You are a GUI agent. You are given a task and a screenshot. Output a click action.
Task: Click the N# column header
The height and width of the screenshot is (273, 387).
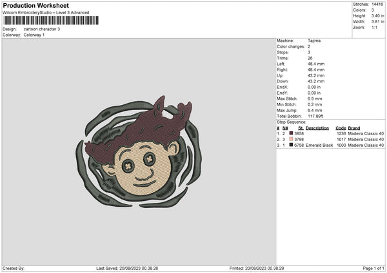tap(285, 128)
